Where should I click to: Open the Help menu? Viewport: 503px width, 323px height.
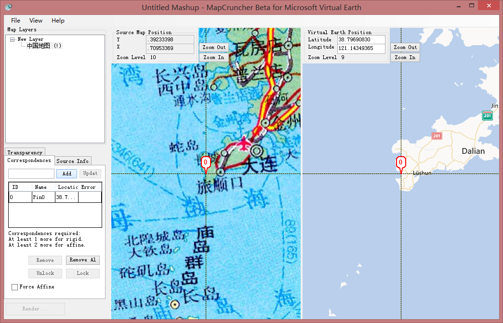[x=58, y=21]
